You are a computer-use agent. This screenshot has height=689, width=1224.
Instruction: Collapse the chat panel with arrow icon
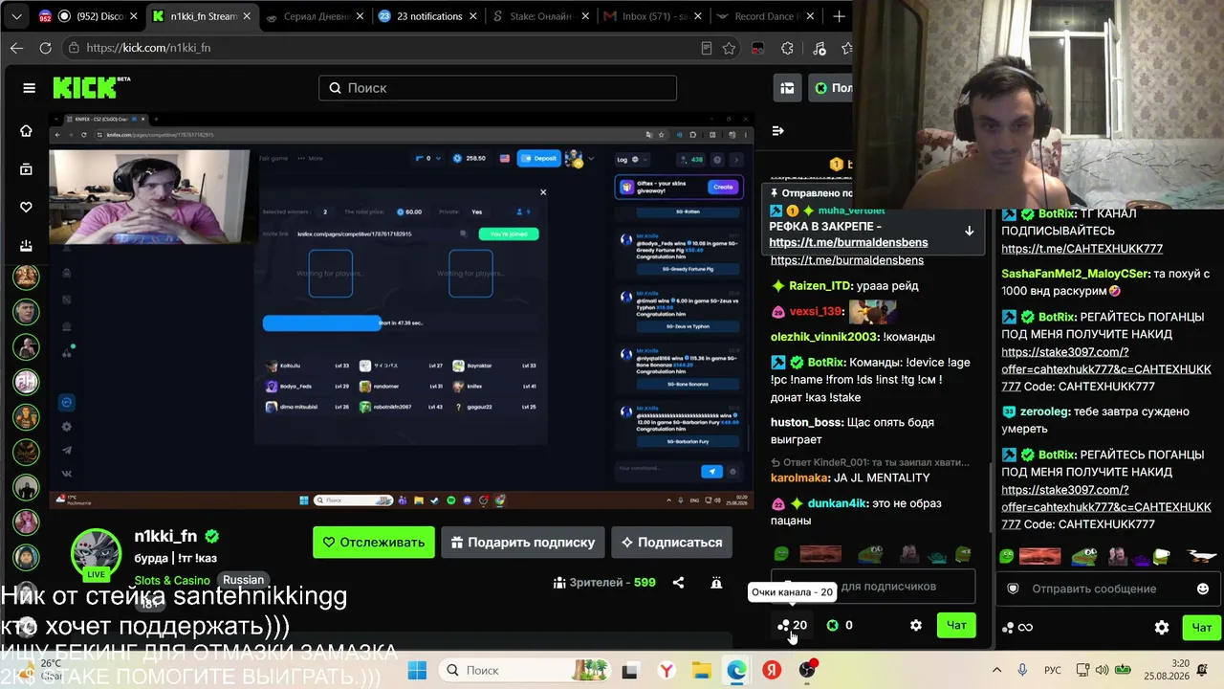tap(777, 131)
